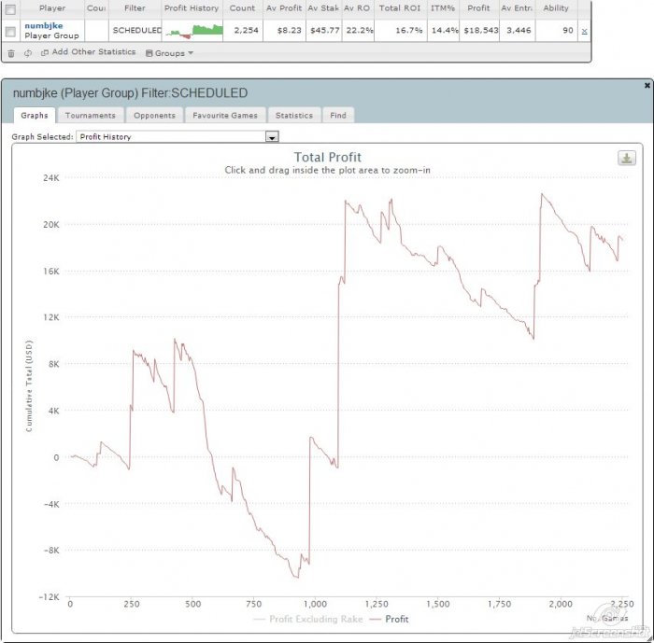Remove numbjke row with x icon

click(584, 31)
